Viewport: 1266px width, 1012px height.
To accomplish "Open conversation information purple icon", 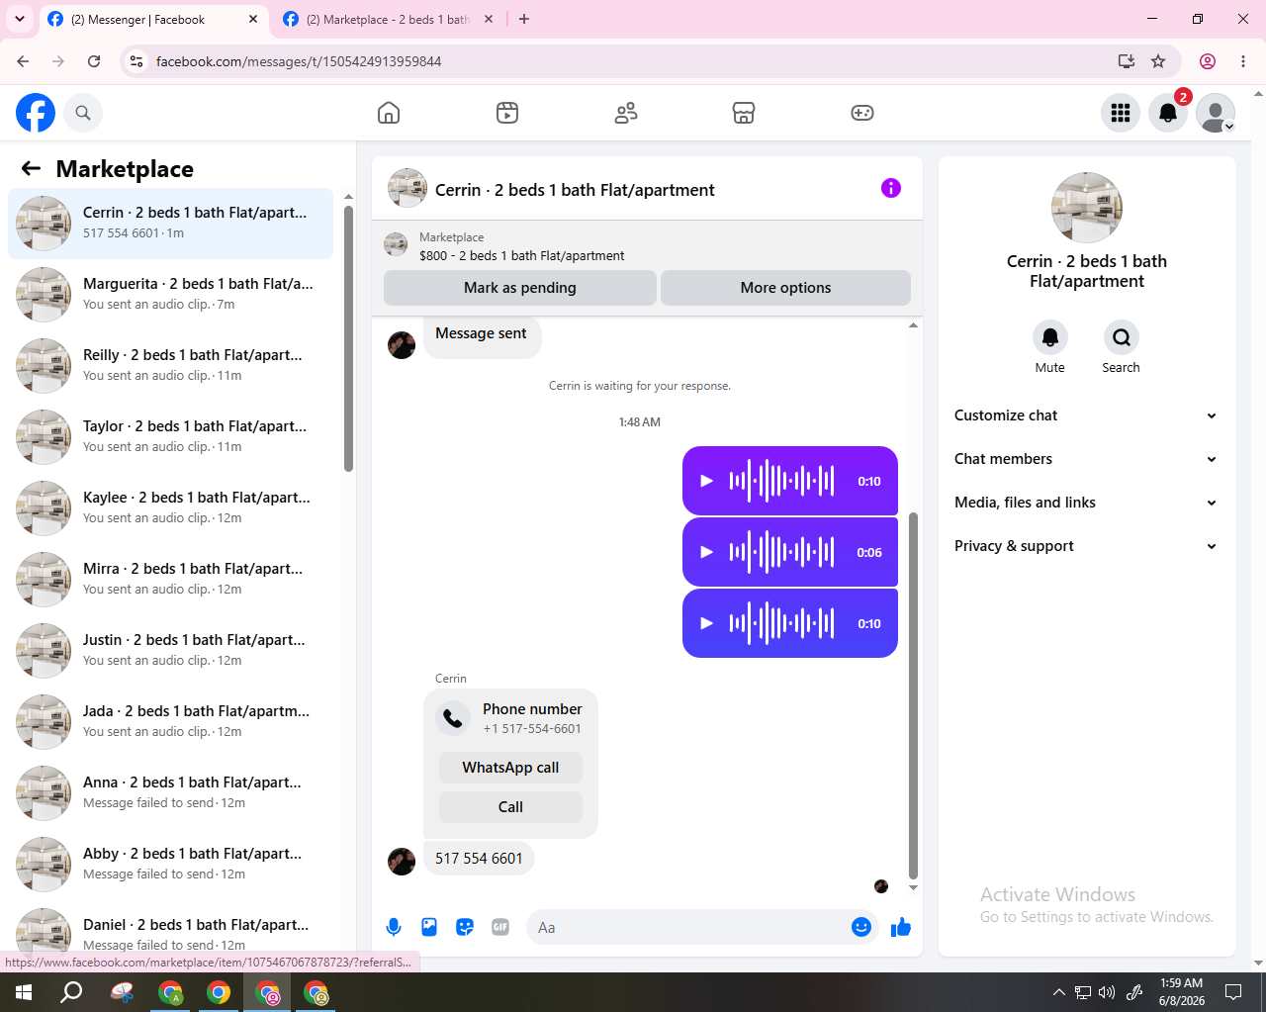I will click(891, 188).
